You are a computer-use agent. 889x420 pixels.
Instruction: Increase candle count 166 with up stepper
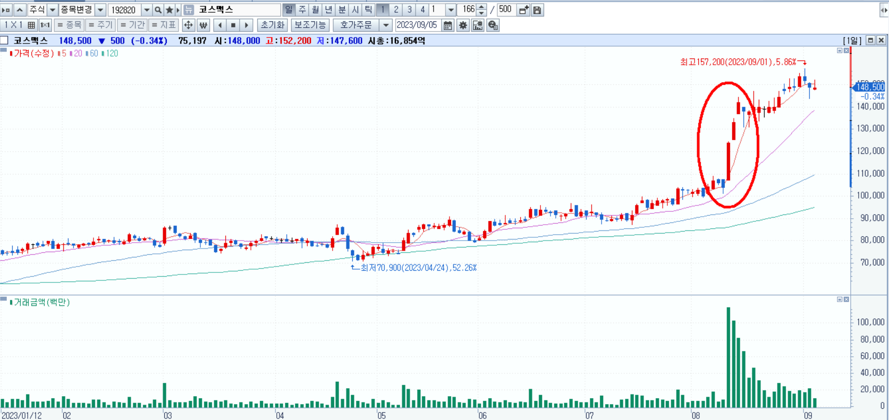(x=481, y=7)
